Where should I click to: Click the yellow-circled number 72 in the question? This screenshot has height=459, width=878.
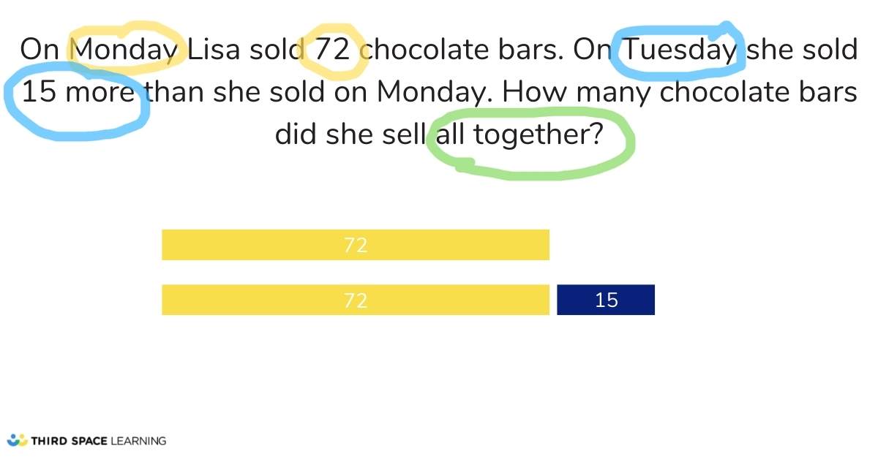pos(335,50)
